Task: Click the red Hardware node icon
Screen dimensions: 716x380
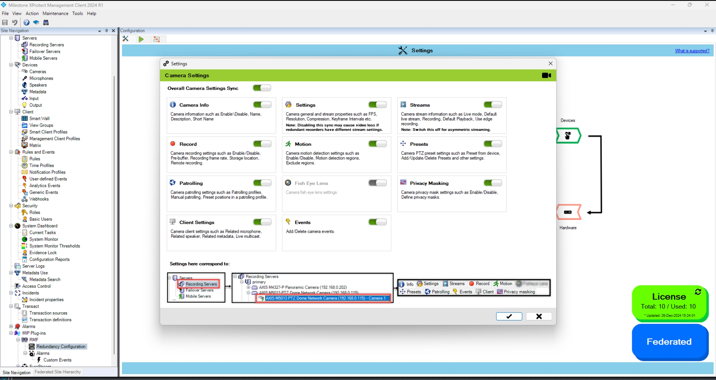Action: click(568, 212)
